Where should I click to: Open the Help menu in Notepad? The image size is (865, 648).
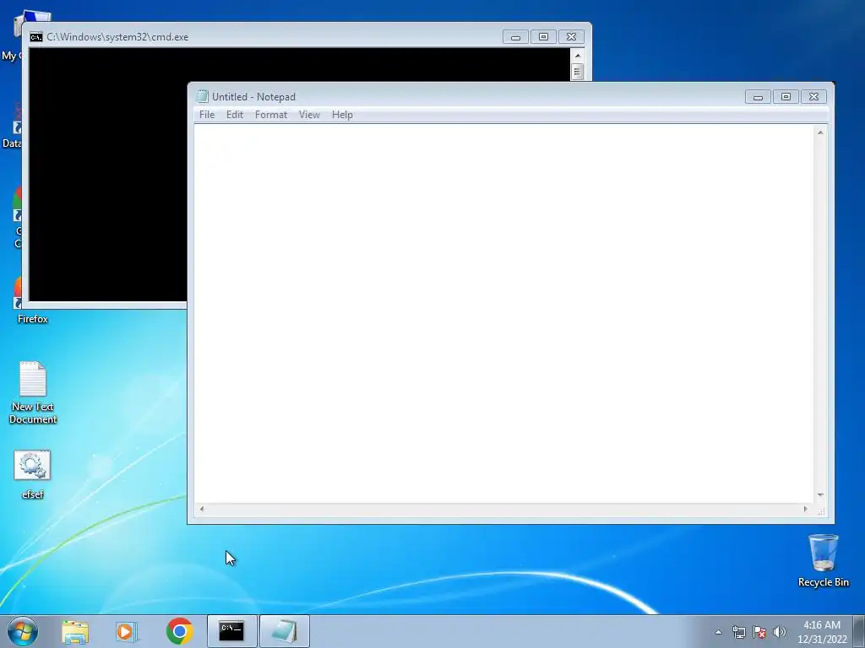342,115
